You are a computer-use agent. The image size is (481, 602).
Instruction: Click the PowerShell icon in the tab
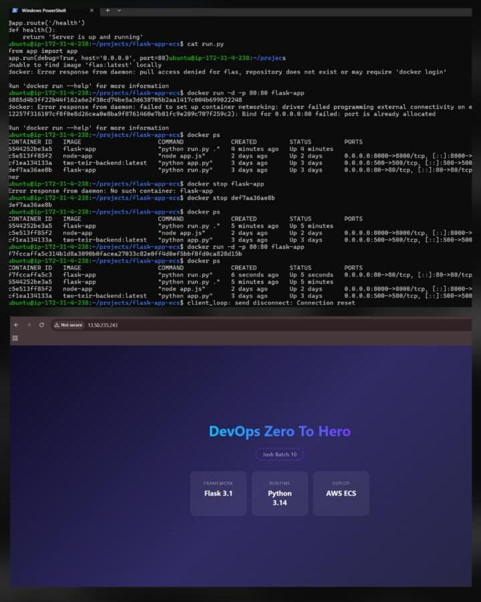[15, 11]
